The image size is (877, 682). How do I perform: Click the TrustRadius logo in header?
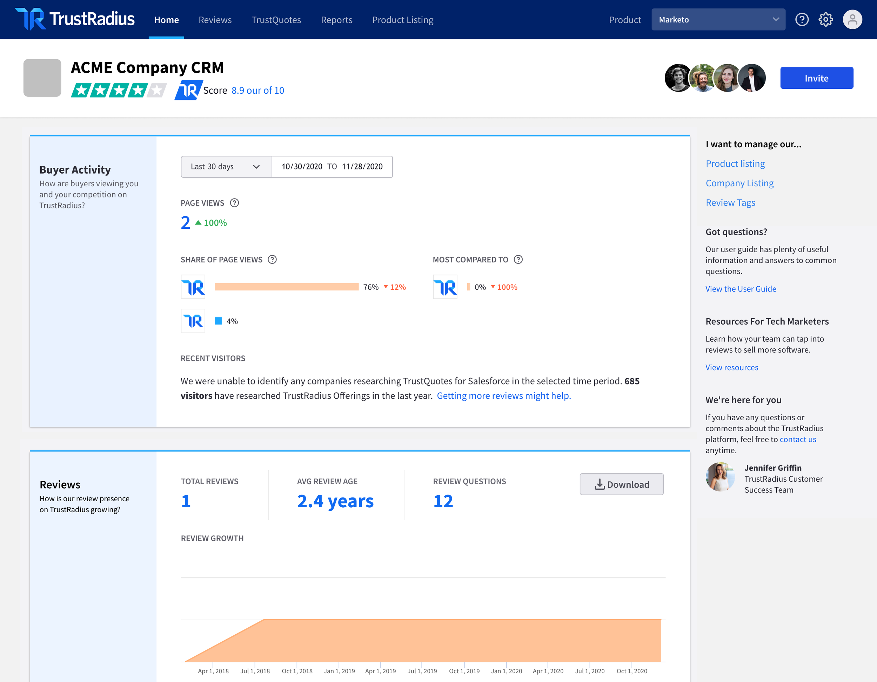75,19
